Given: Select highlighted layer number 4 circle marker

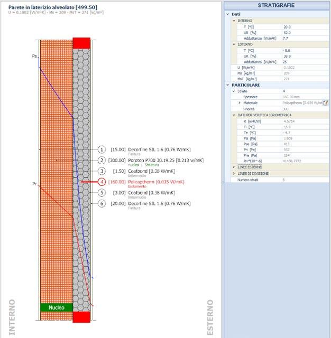Looking at the screenshot, I should 102,182.
